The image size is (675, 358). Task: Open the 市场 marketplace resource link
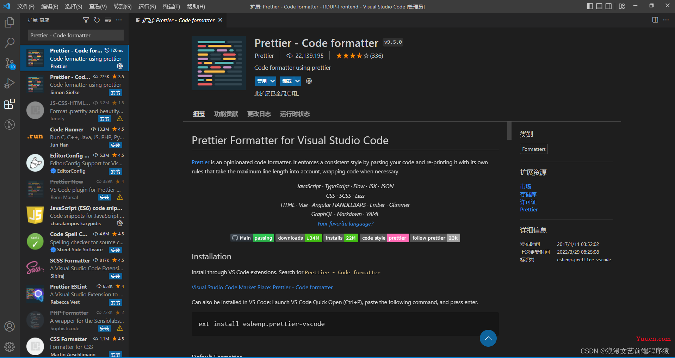click(x=525, y=186)
